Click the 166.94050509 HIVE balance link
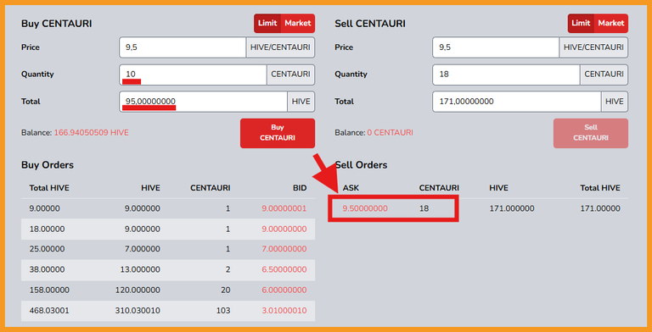The image size is (652, 332). (92, 133)
